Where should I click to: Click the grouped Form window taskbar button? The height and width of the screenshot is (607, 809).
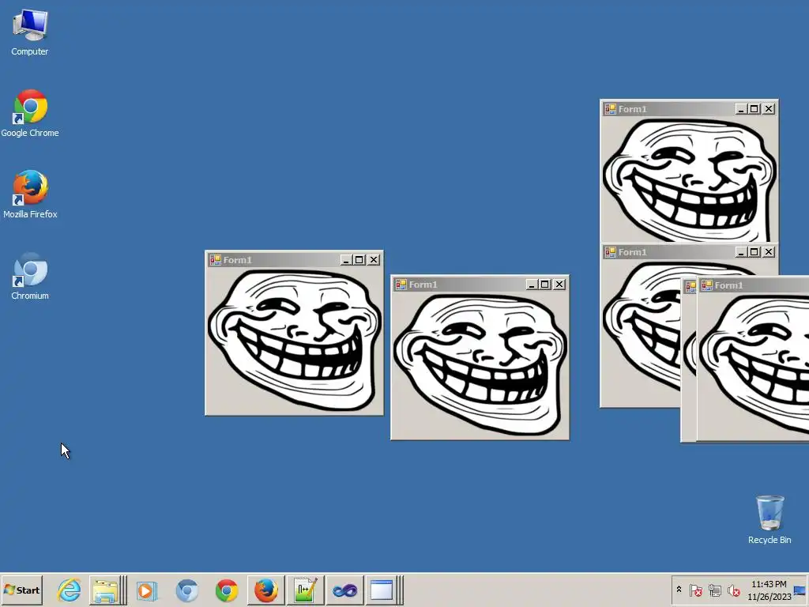pos(383,590)
